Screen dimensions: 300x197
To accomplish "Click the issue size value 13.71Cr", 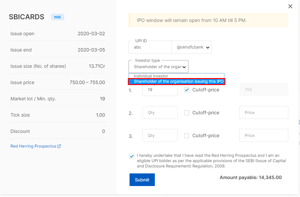I will coord(97,66).
